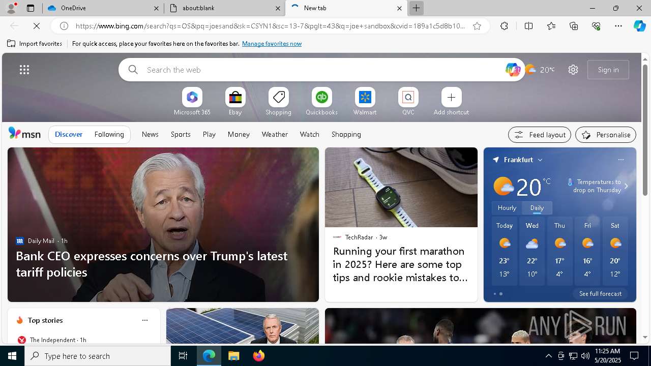Open the browser profile avatar
The width and height of the screenshot is (651, 366).
(x=11, y=8)
